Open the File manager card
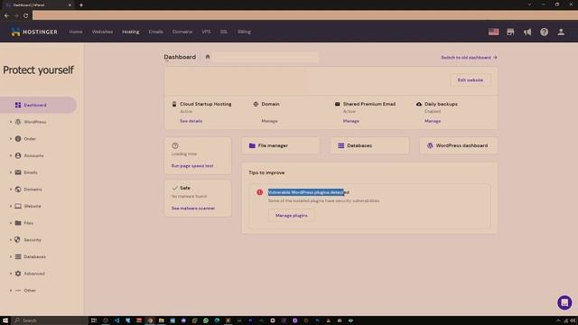 [281, 145]
